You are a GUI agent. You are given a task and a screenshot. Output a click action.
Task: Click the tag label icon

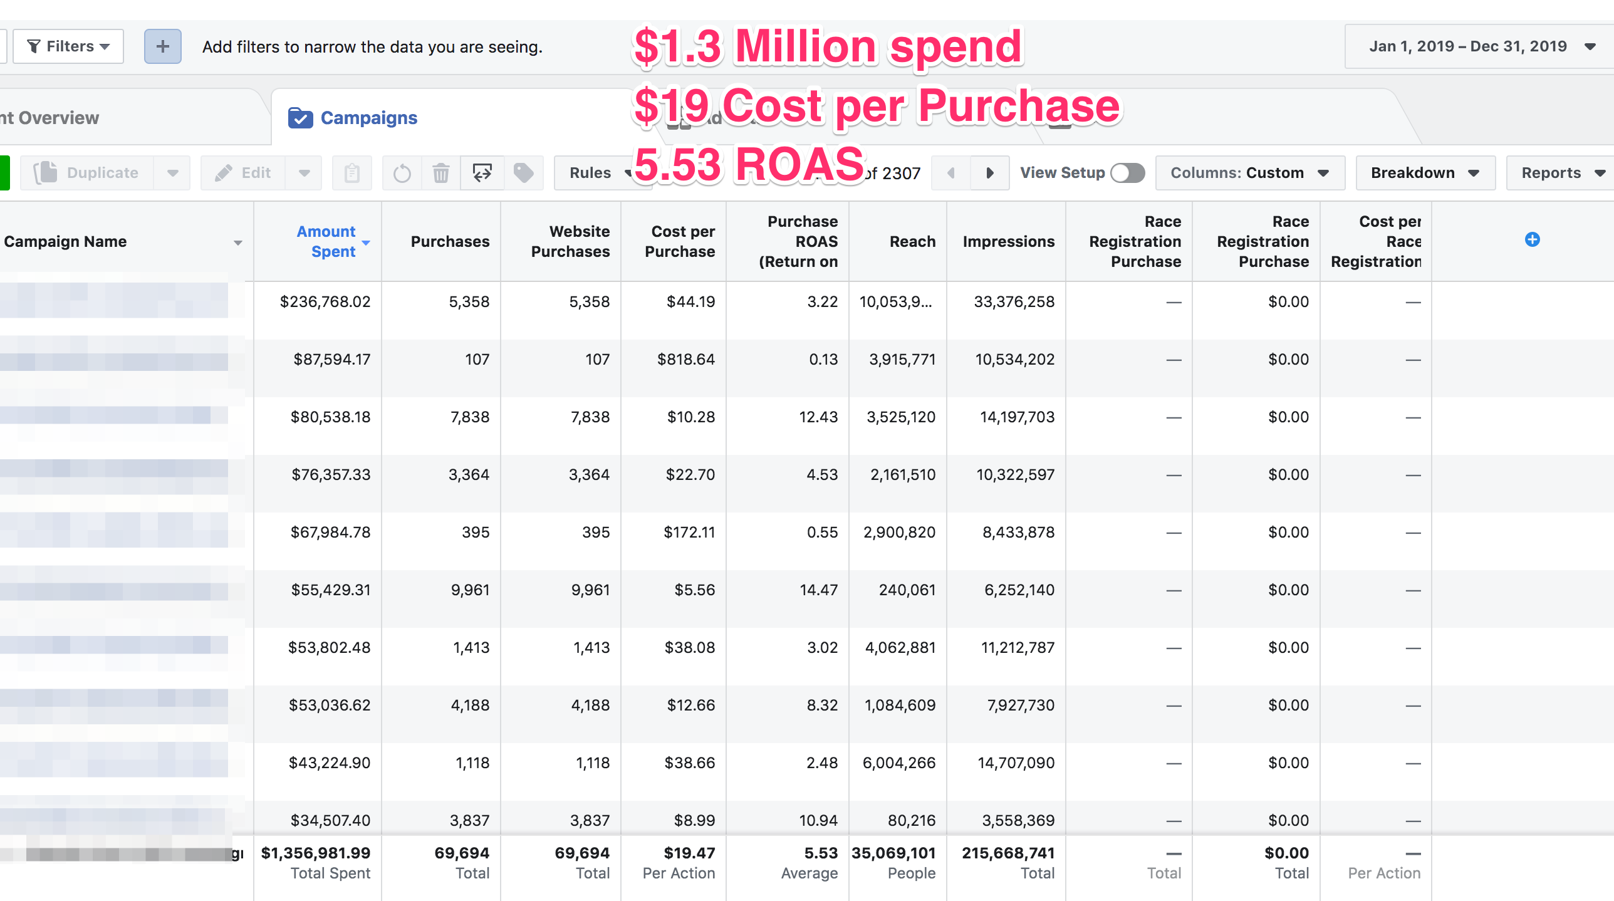pos(523,173)
